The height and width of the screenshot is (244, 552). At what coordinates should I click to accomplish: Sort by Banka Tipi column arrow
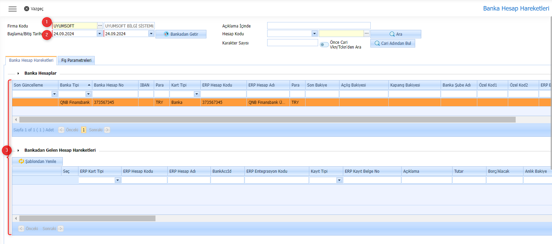(x=89, y=85)
